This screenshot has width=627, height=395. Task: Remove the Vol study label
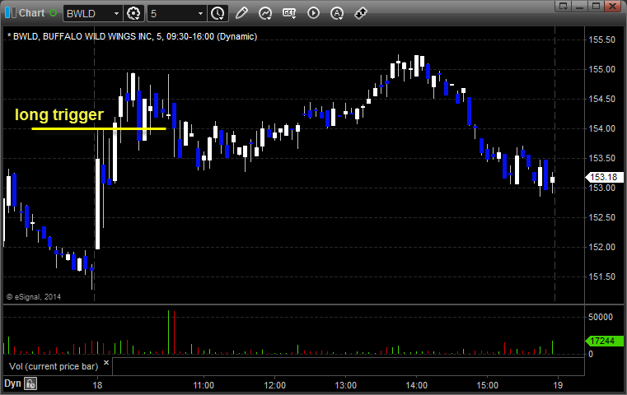pyautogui.click(x=106, y=363)
